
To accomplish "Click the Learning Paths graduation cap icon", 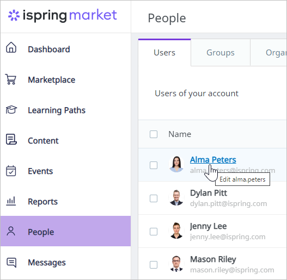I will click(11, 109).
